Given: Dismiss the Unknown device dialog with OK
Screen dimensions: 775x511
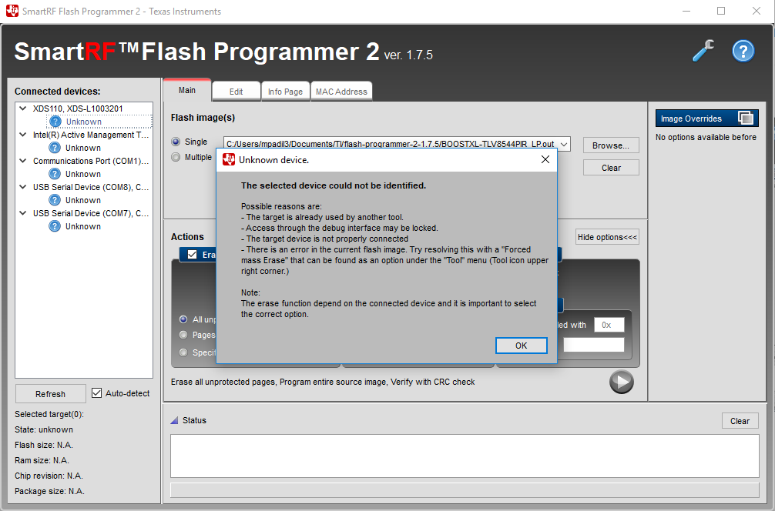Looking at the screenshot, I should click(522, 346).
